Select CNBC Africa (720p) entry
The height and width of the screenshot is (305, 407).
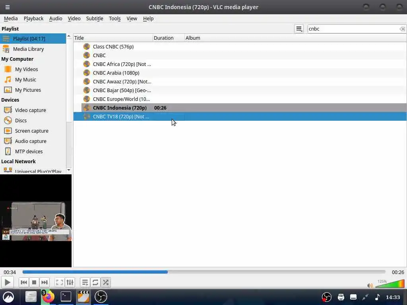pos(240,64)
